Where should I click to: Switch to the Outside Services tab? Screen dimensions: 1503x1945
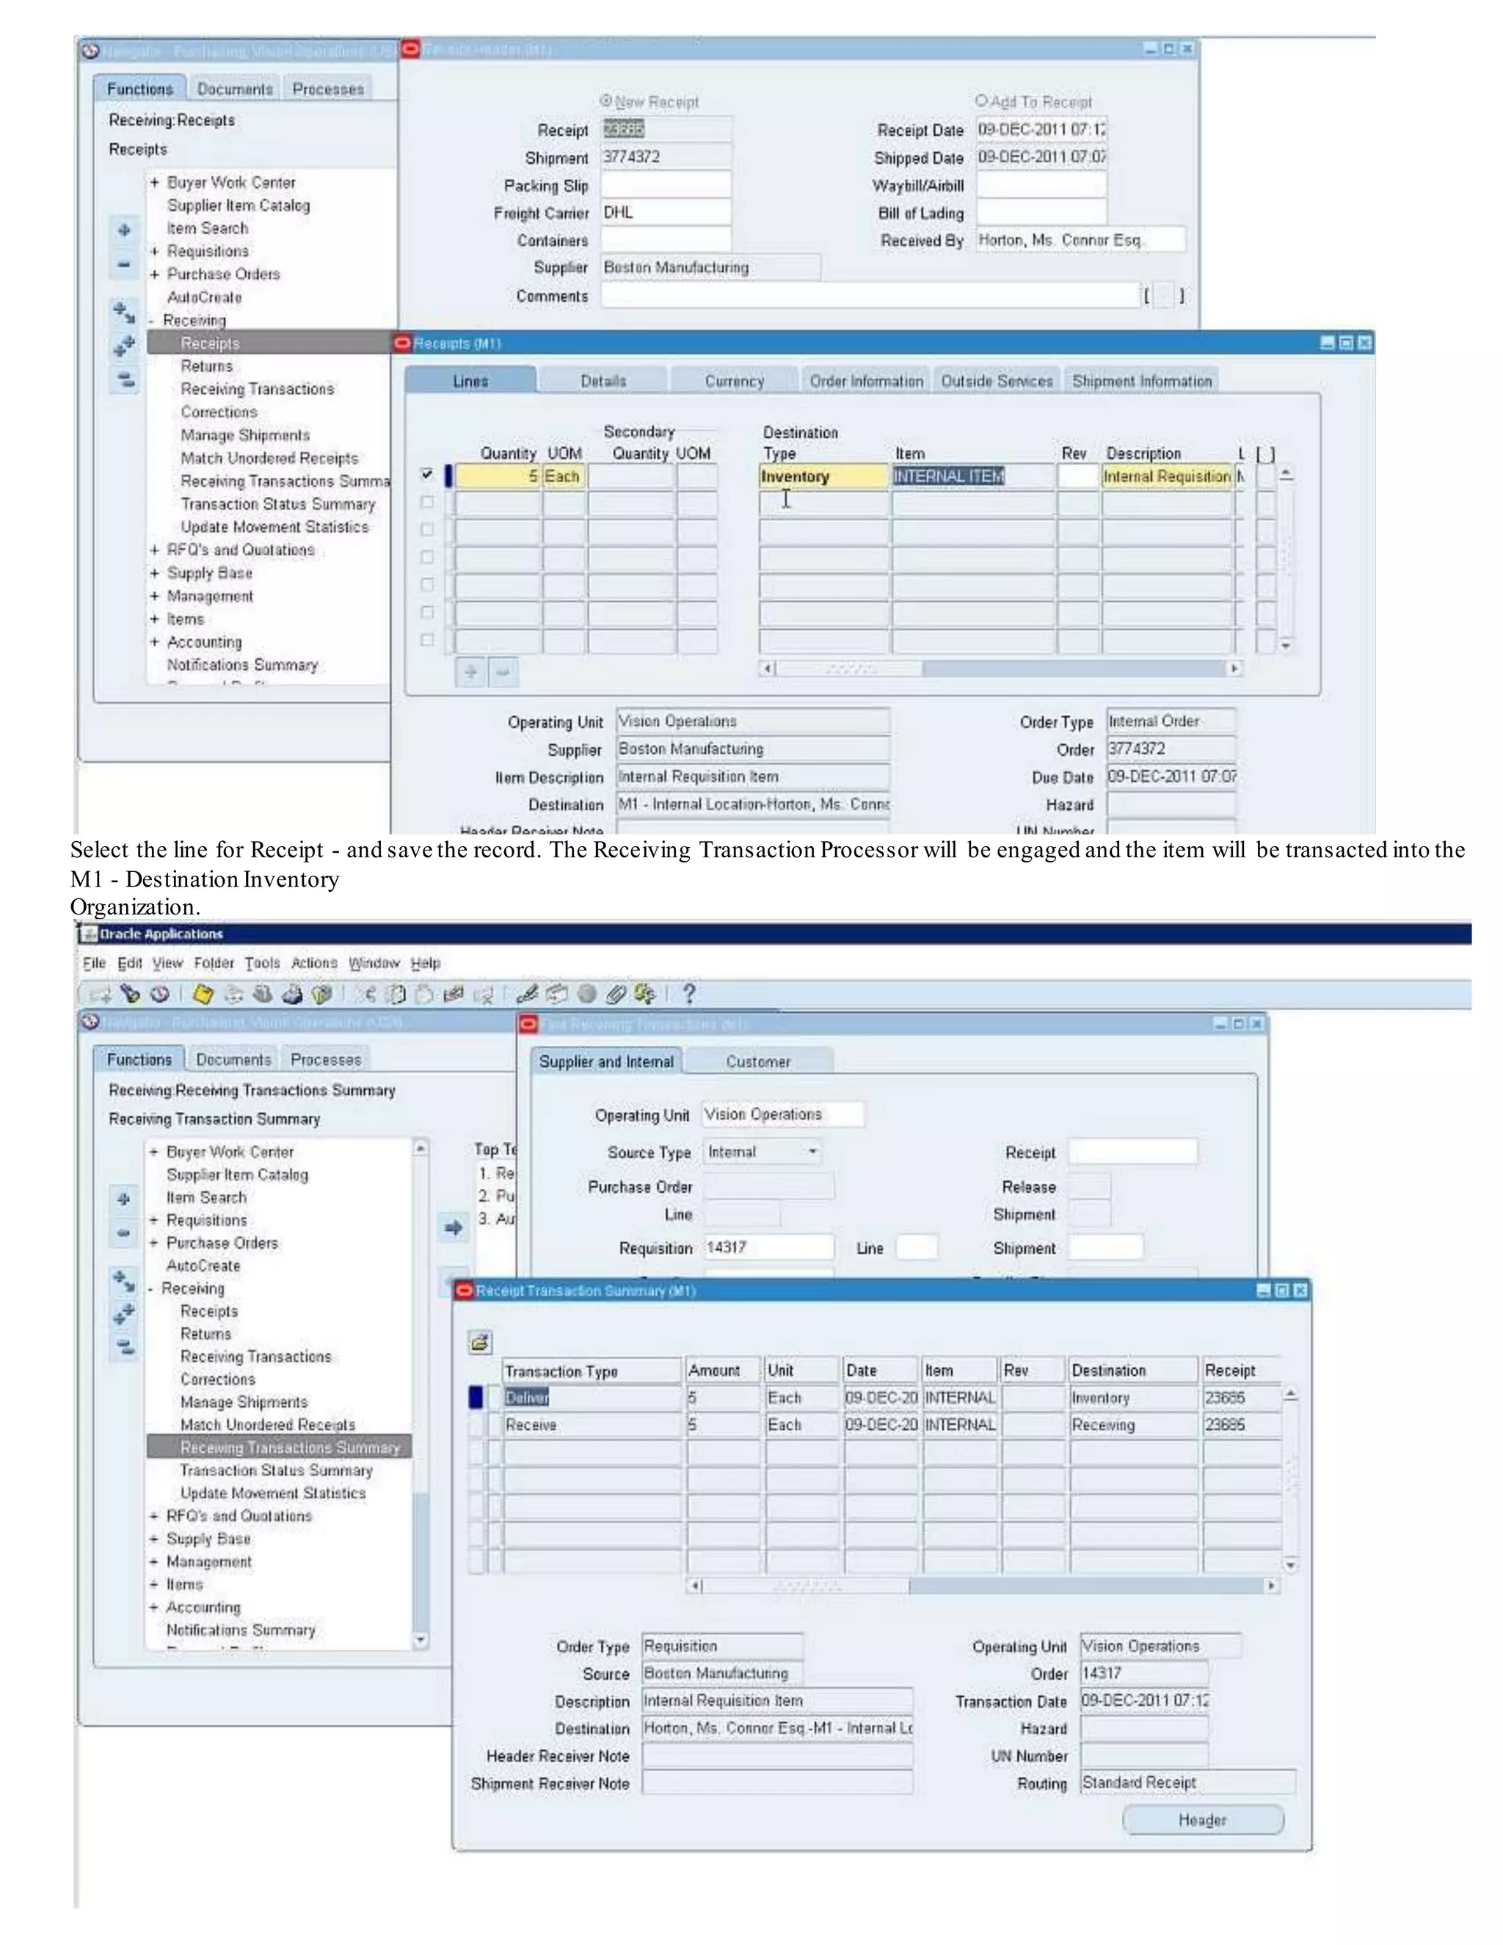[997, 381]
